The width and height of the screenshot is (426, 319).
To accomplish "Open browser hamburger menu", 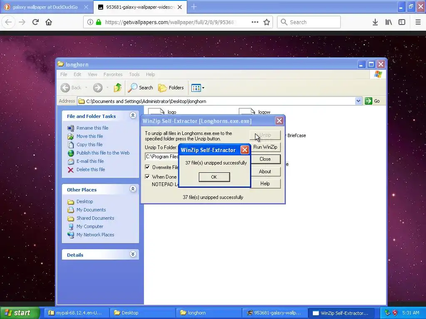I will tap(418, 22).
